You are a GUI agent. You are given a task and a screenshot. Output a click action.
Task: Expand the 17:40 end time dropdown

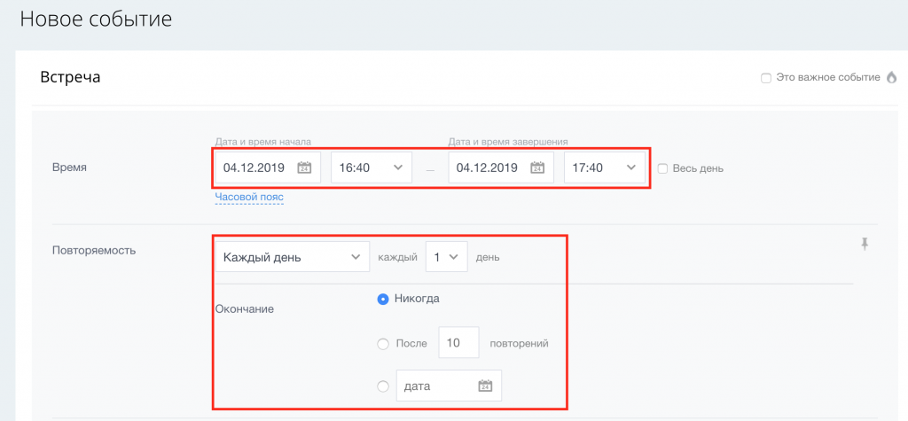pyautogui.click(x=604, y=168)
